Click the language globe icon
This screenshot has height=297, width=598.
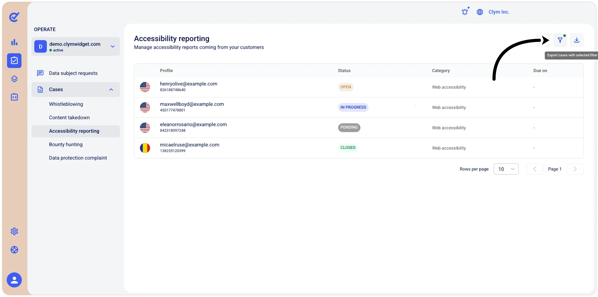pos(480,12)
